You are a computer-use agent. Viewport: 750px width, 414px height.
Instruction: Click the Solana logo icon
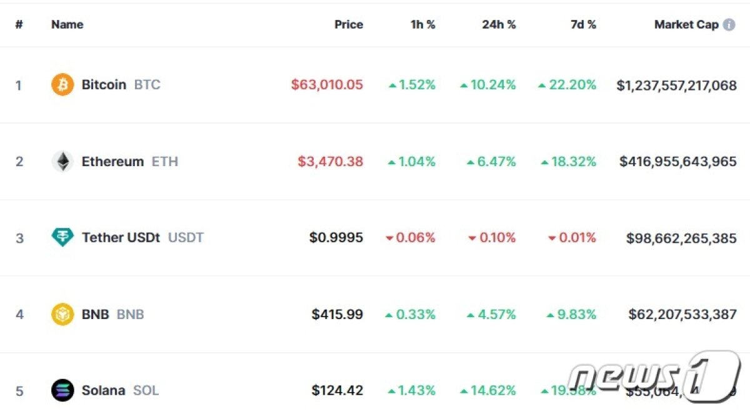tap(62, 390)
